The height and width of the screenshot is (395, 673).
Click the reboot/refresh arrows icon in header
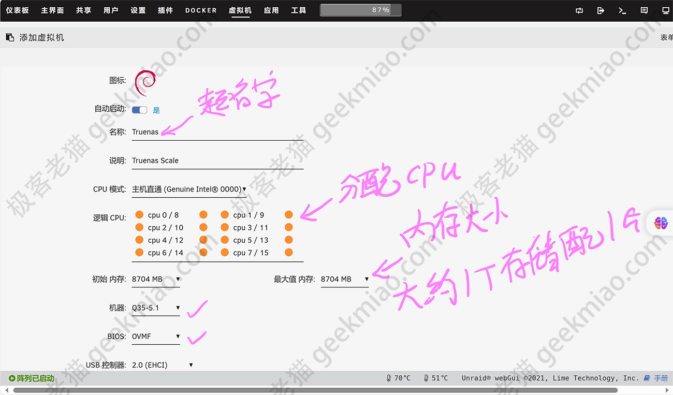pyautogui.click(x=579, y=10)
